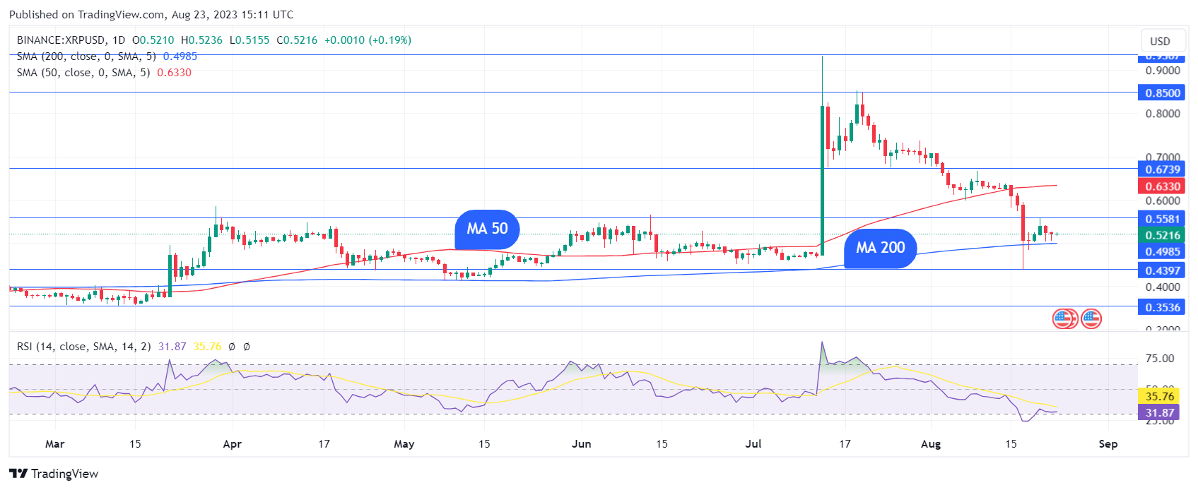1198x490 pixels.
Task: Click the Jun label on time axis
Action: coord(581,444)
